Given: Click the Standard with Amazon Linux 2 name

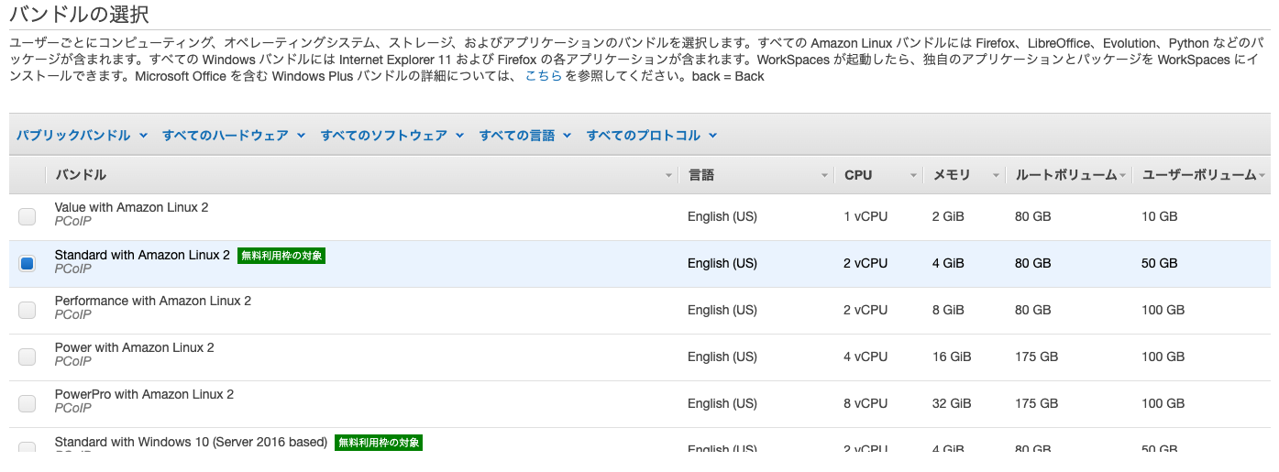Looking at the screenshot, I should click(142, 255).
